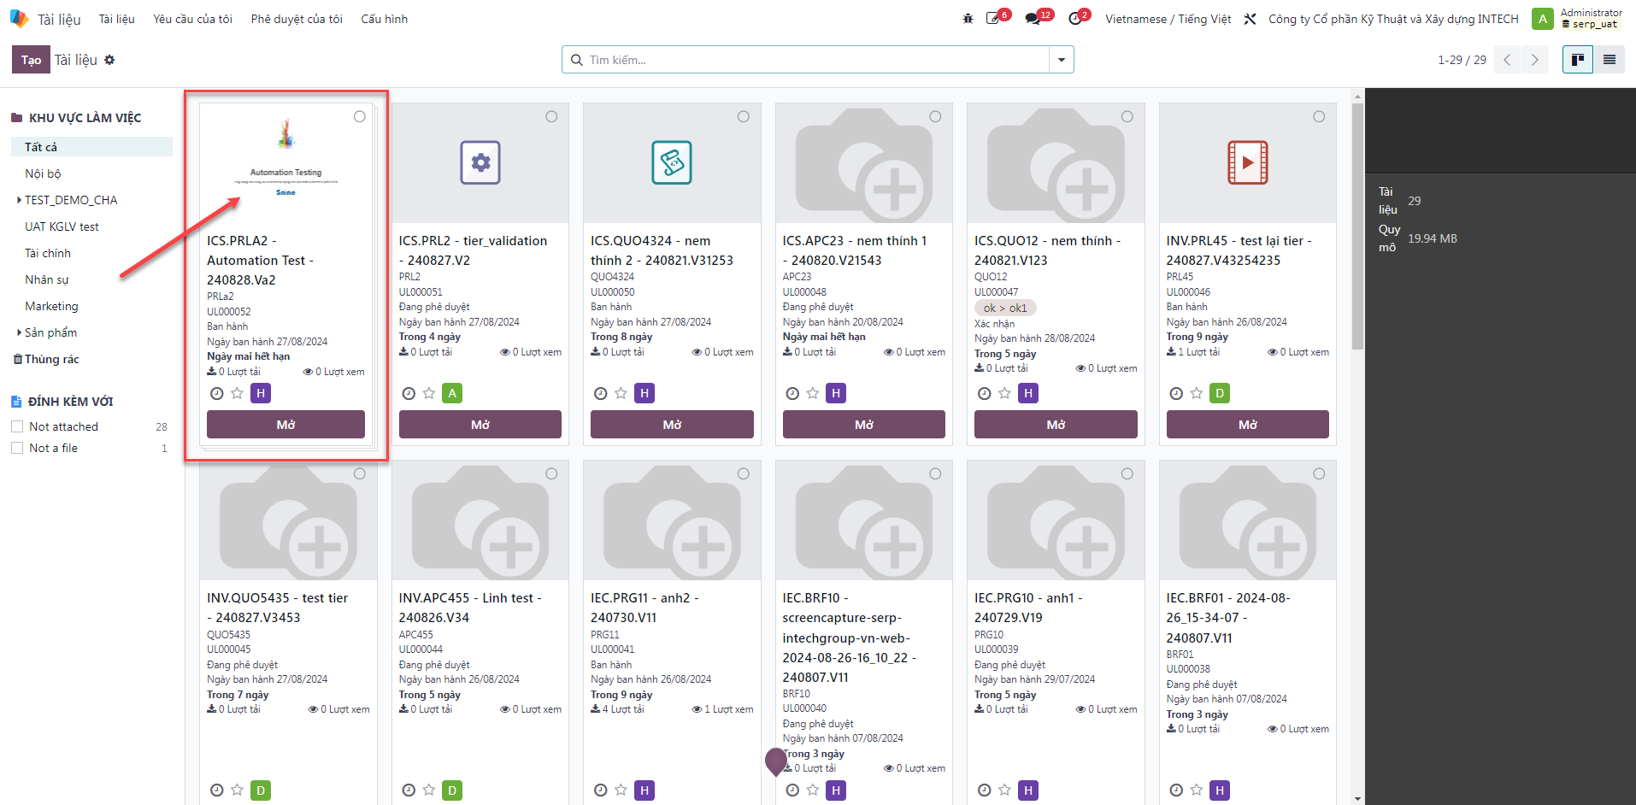The width and height of the screenshot is (1636, 805).
Task: Open the search options dropdown arrow
Action: point(1062,60)
